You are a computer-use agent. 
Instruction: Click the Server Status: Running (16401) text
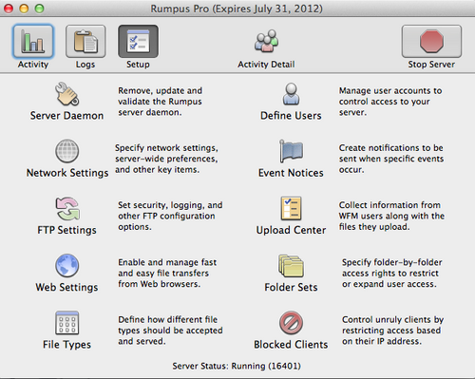pos(237,366)
